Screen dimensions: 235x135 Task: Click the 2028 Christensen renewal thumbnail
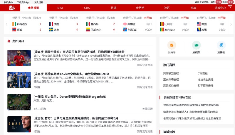click(x=19, y=124)
